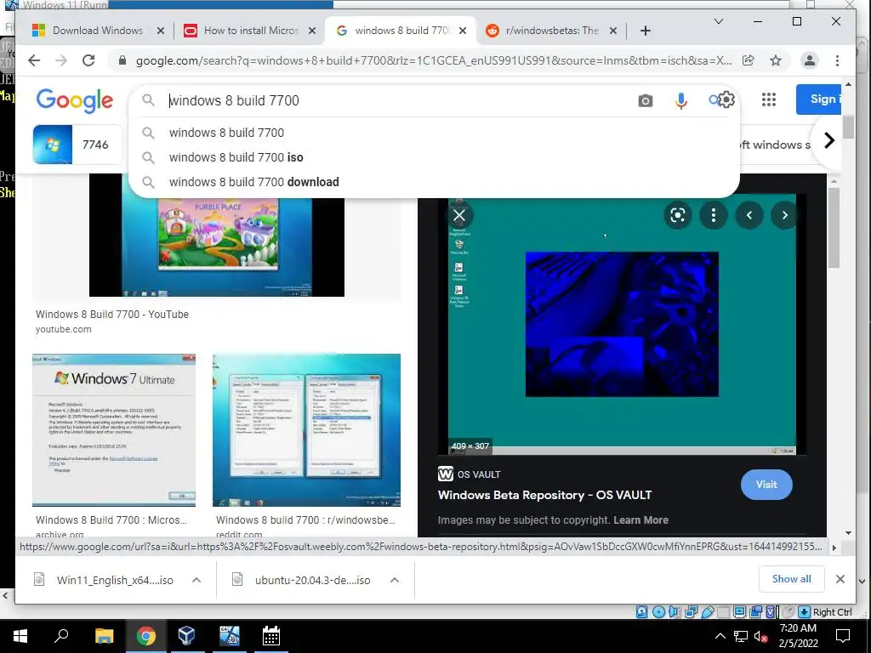Open the r/windowsbe... reddit result thumbnail
The image size is (871, 653).
[x=306, y=429]
